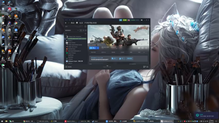Open the Windows Start button
This screenshot has height=123, width=219.
coord(2,121)
